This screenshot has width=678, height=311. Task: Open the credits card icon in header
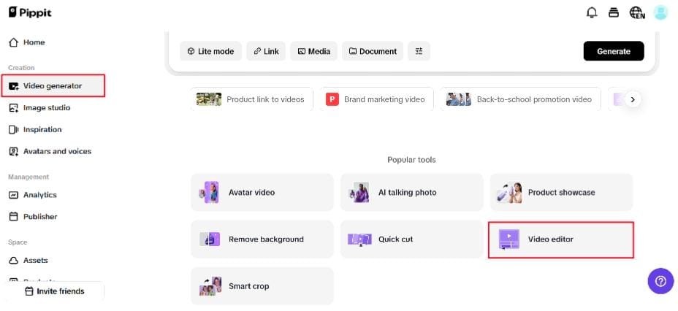coord(614,12)
